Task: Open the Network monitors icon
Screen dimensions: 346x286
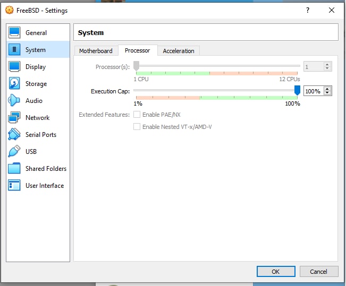Action: click(14, 117)
